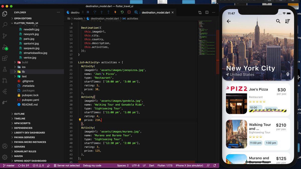Expand the Timeline section
The width and height of the screenshot is (301, 169).
(x=20, y=119)
